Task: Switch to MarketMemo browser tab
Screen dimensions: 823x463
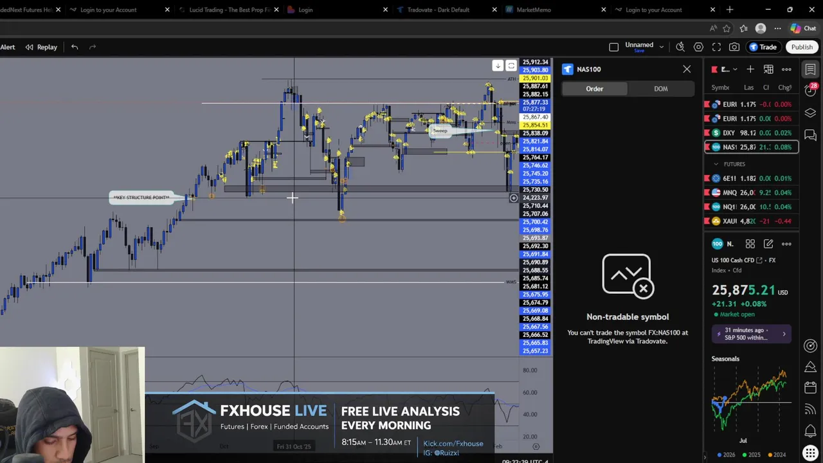Action: [534, 10]
